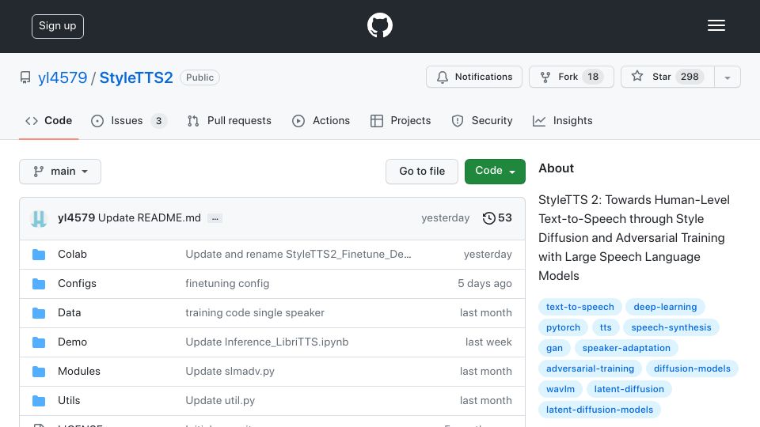Click the Utils folder icon
The width and height of the screenshot is (760, 427).
click(x=39, y=401)
